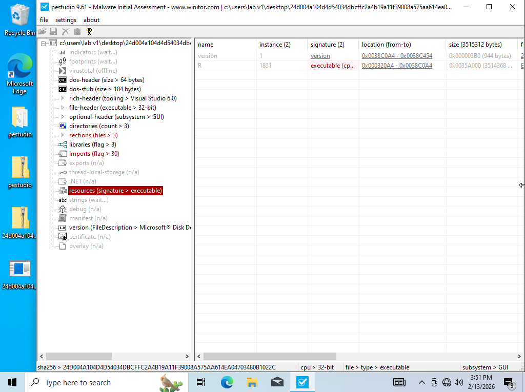Click the manifest document icon
The image size is (525, 392).
click(x=63, y=218)
